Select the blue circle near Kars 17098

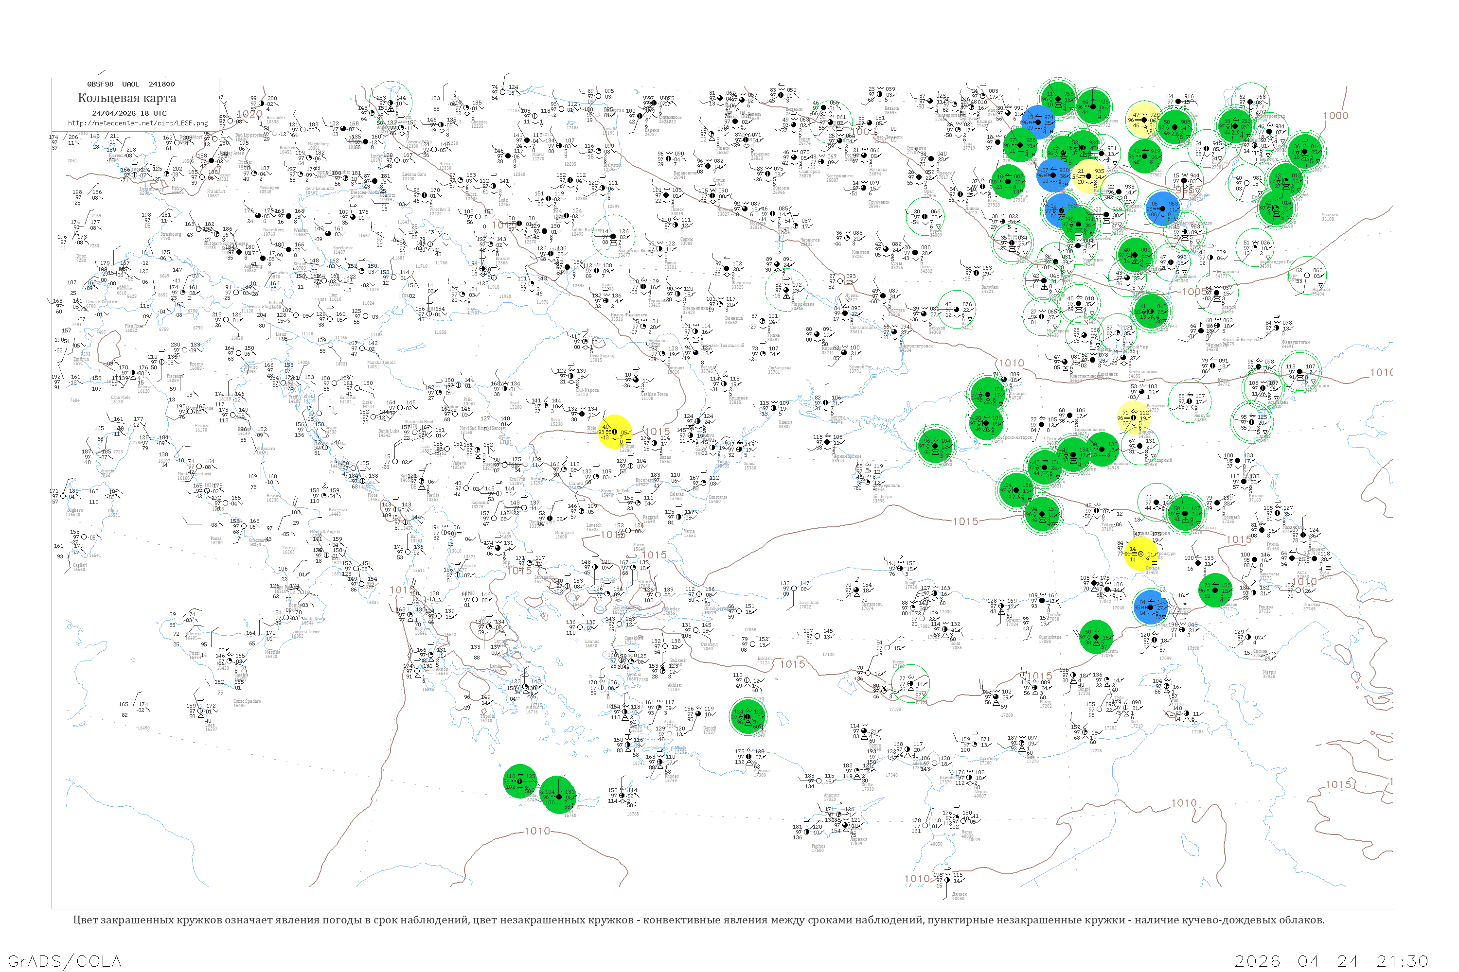point(1151,607)
